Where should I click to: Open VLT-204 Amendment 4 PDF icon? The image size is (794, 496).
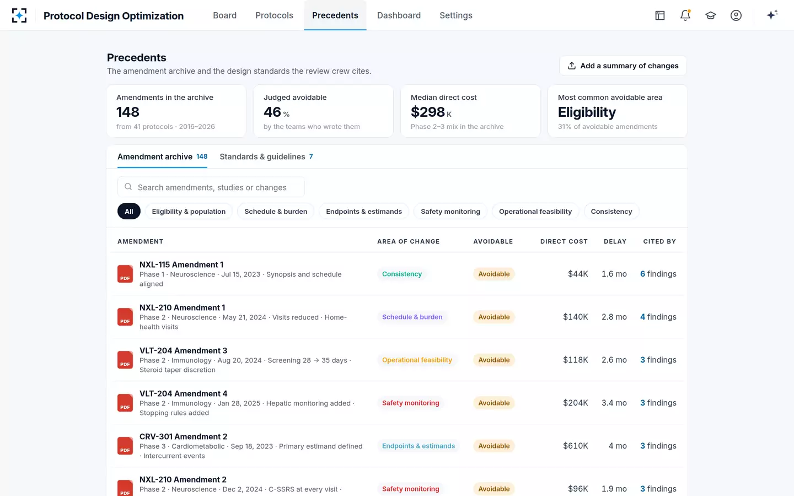pos(125,403)
